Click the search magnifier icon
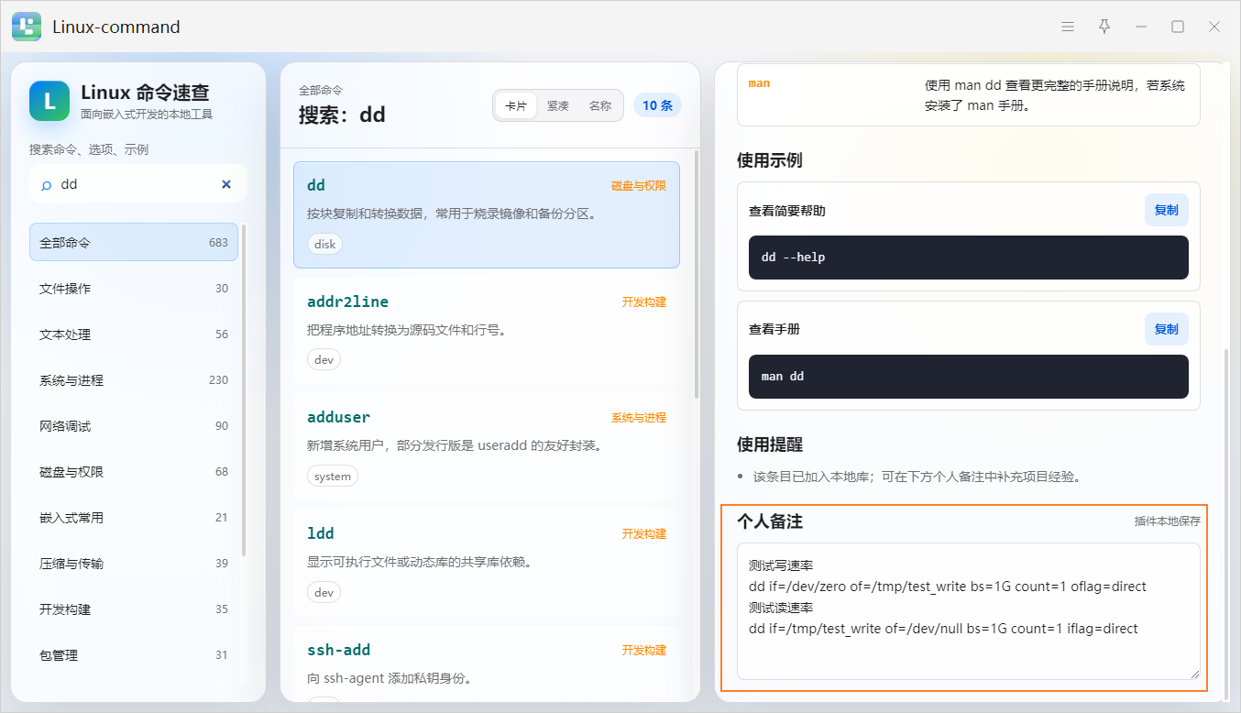The height and width of the screenshot is (713, 1241). 46,185
